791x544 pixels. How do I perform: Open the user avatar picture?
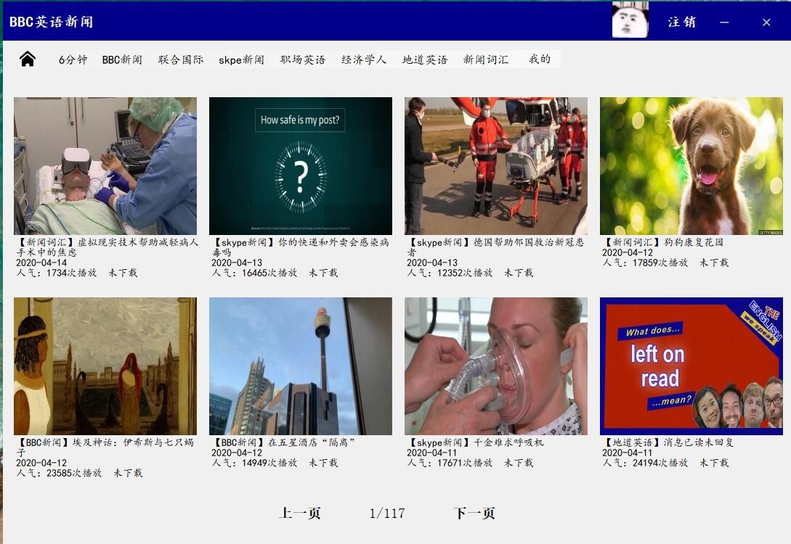[630, 20]
